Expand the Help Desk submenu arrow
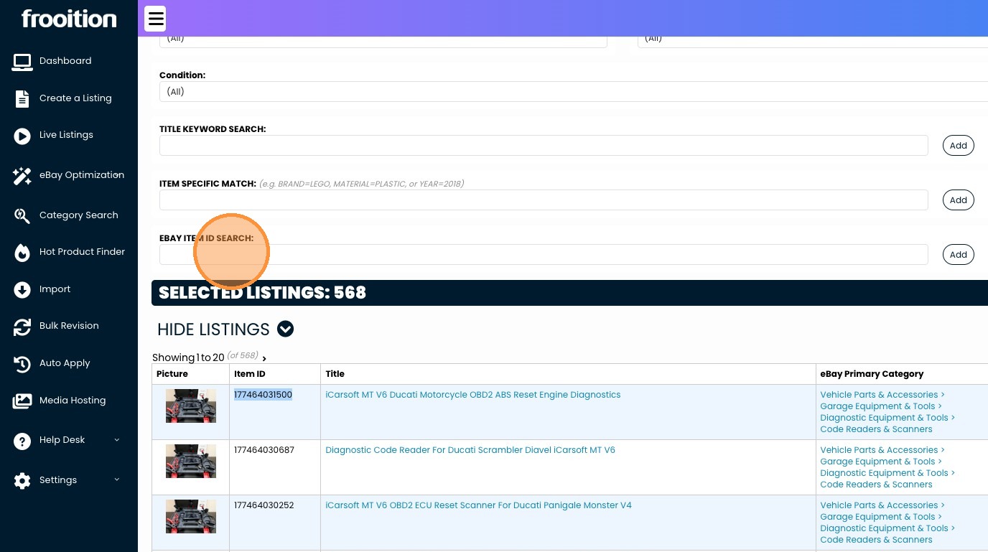988x552 pixels. coord(117,440)
